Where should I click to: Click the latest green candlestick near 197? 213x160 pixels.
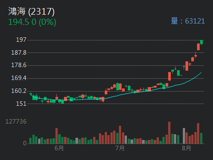[x=201, y=42]
